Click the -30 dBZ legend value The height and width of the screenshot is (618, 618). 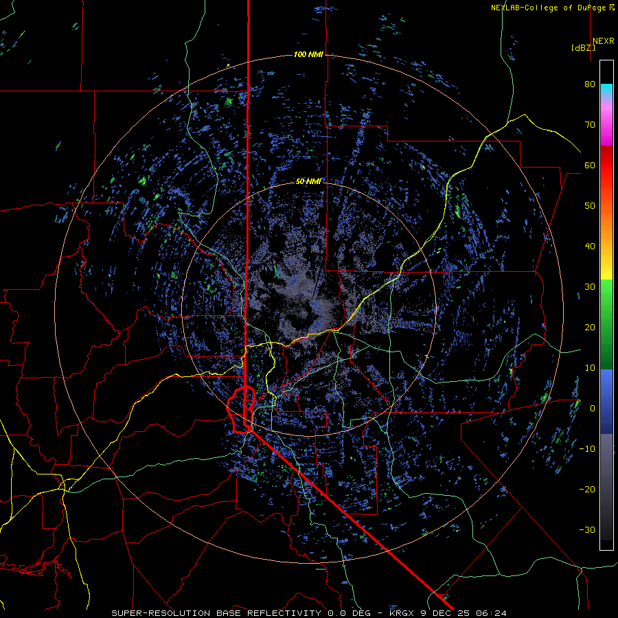[587, 530]
